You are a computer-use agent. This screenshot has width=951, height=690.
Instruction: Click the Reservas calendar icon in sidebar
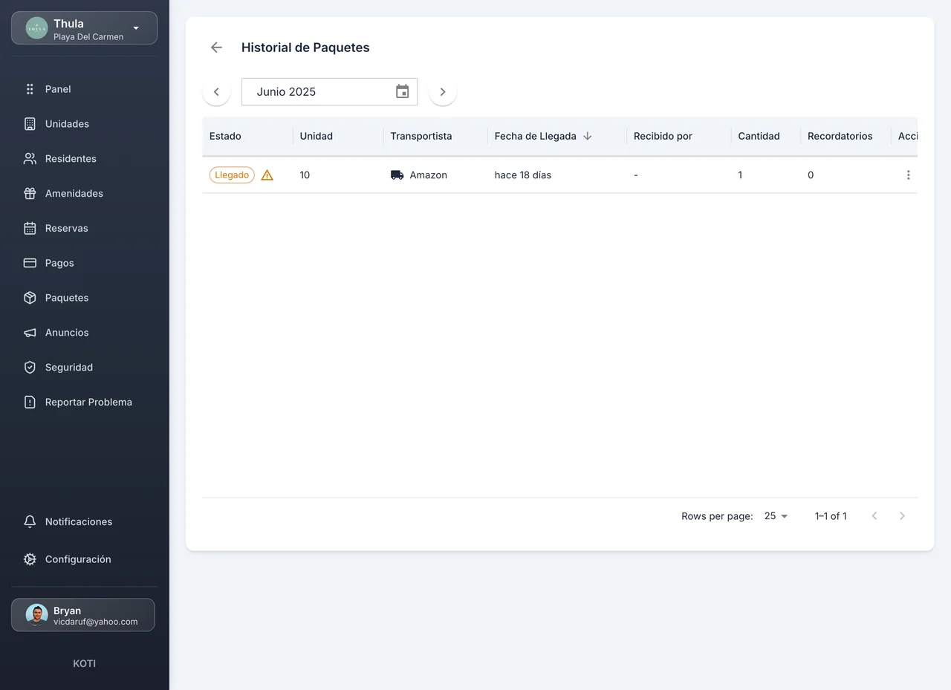click(x=30, y=228)
